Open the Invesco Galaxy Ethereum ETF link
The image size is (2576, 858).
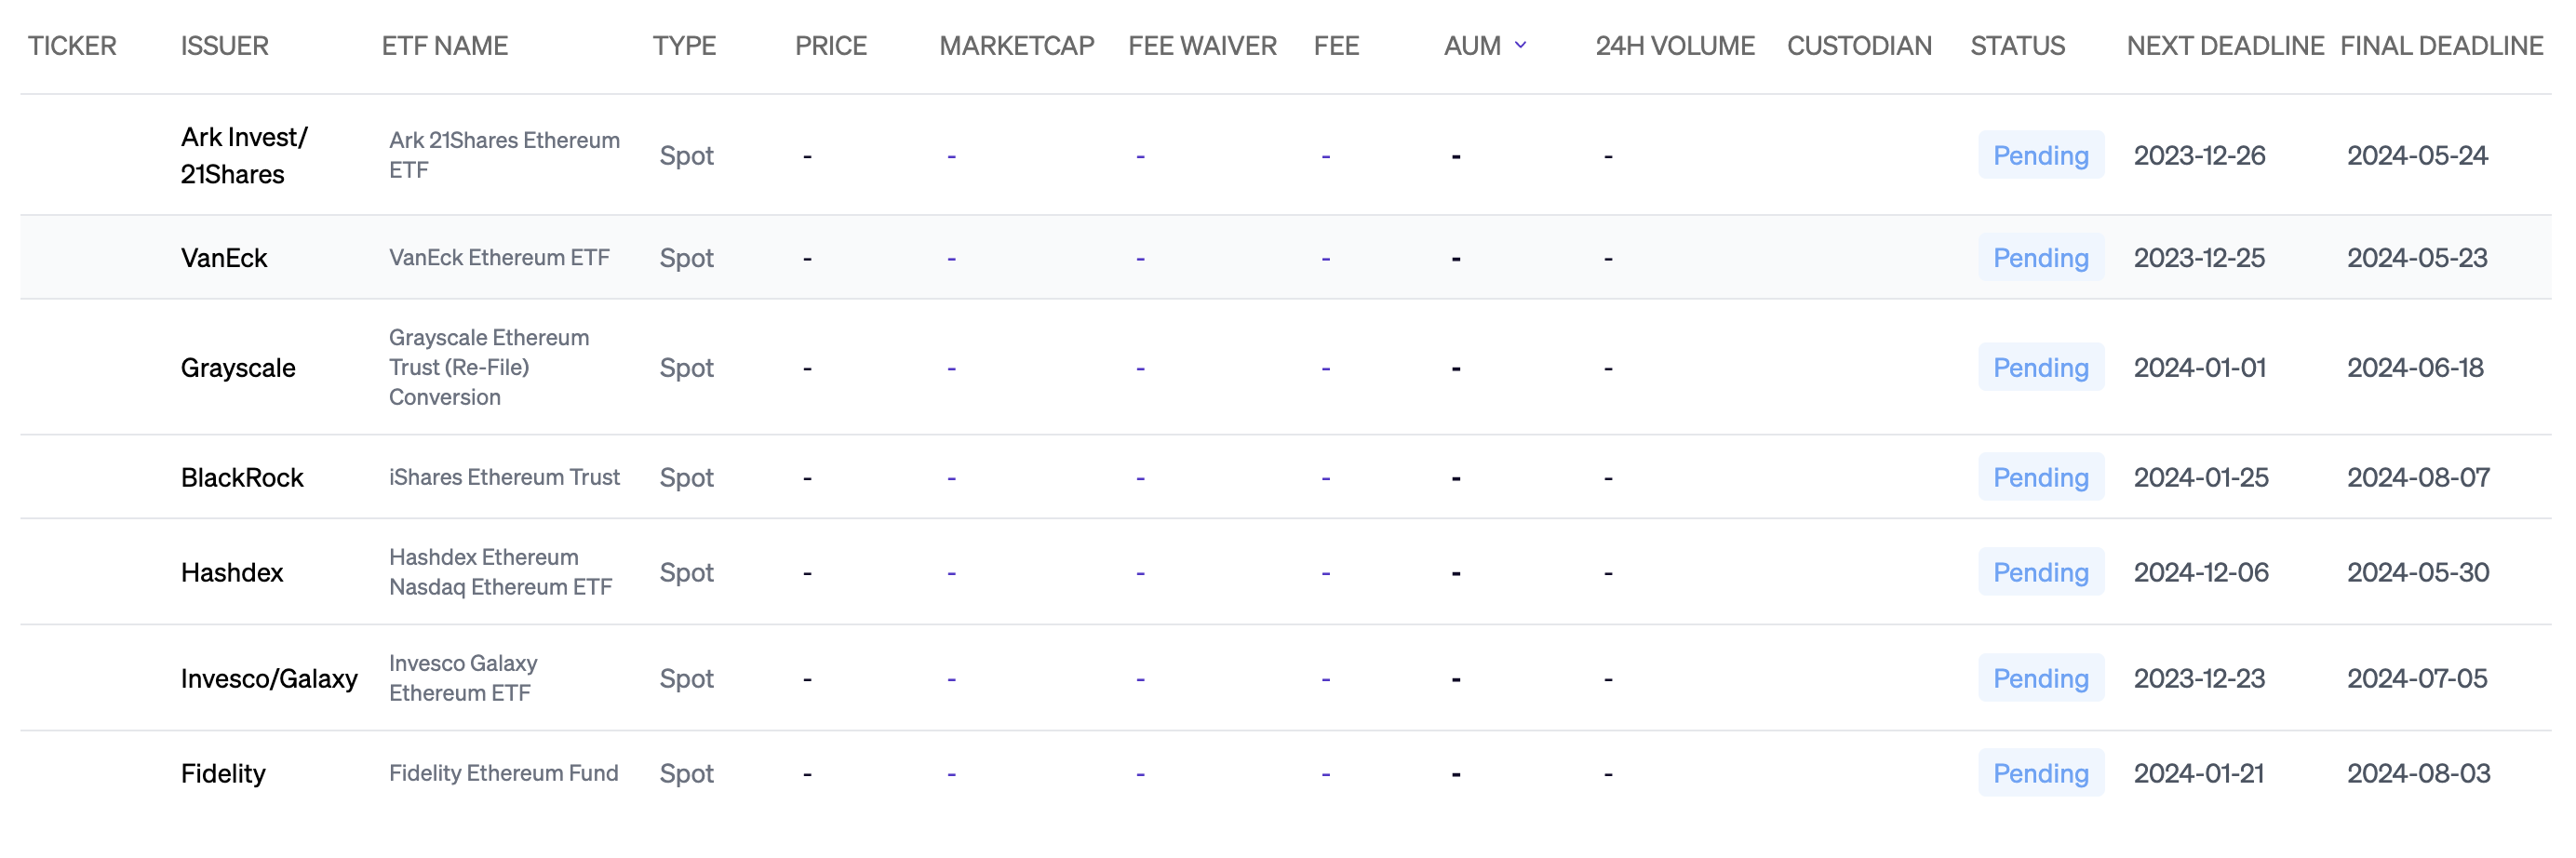tap(463, 678)
